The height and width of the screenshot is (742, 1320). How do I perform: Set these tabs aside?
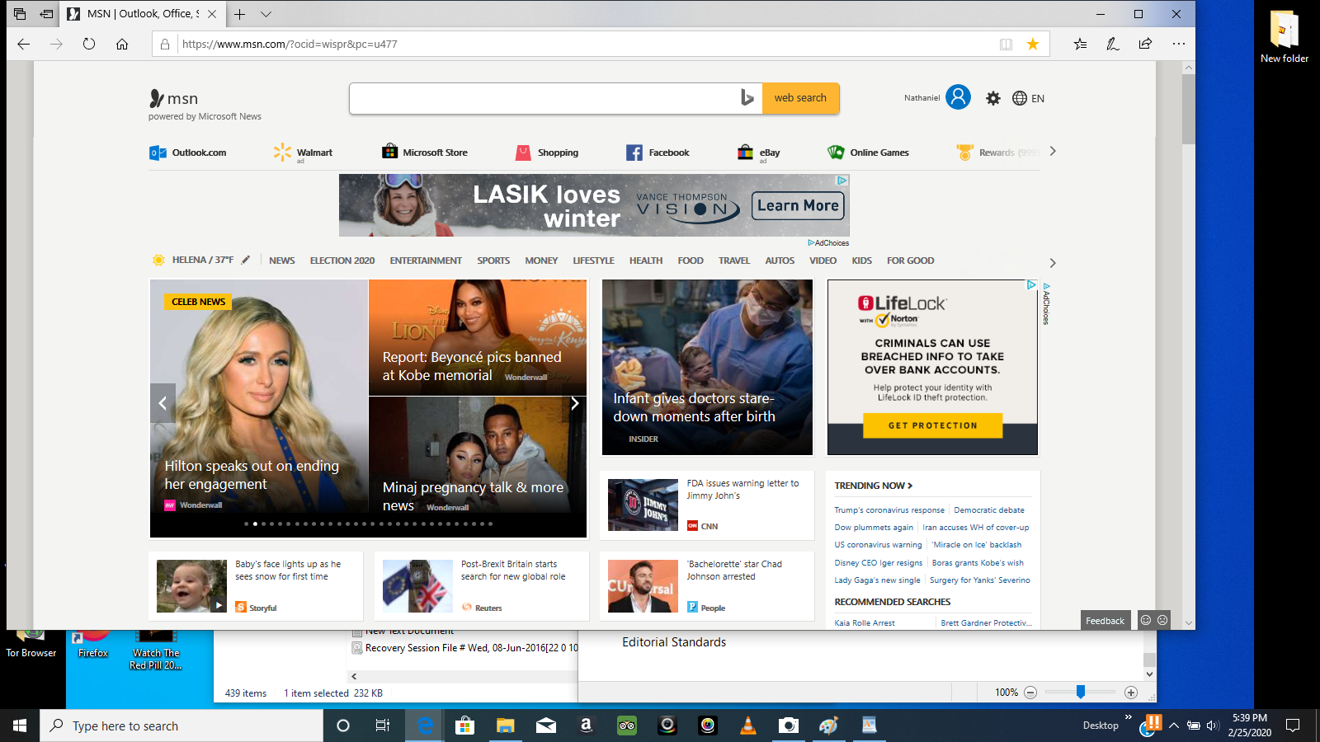click(46, 14)
